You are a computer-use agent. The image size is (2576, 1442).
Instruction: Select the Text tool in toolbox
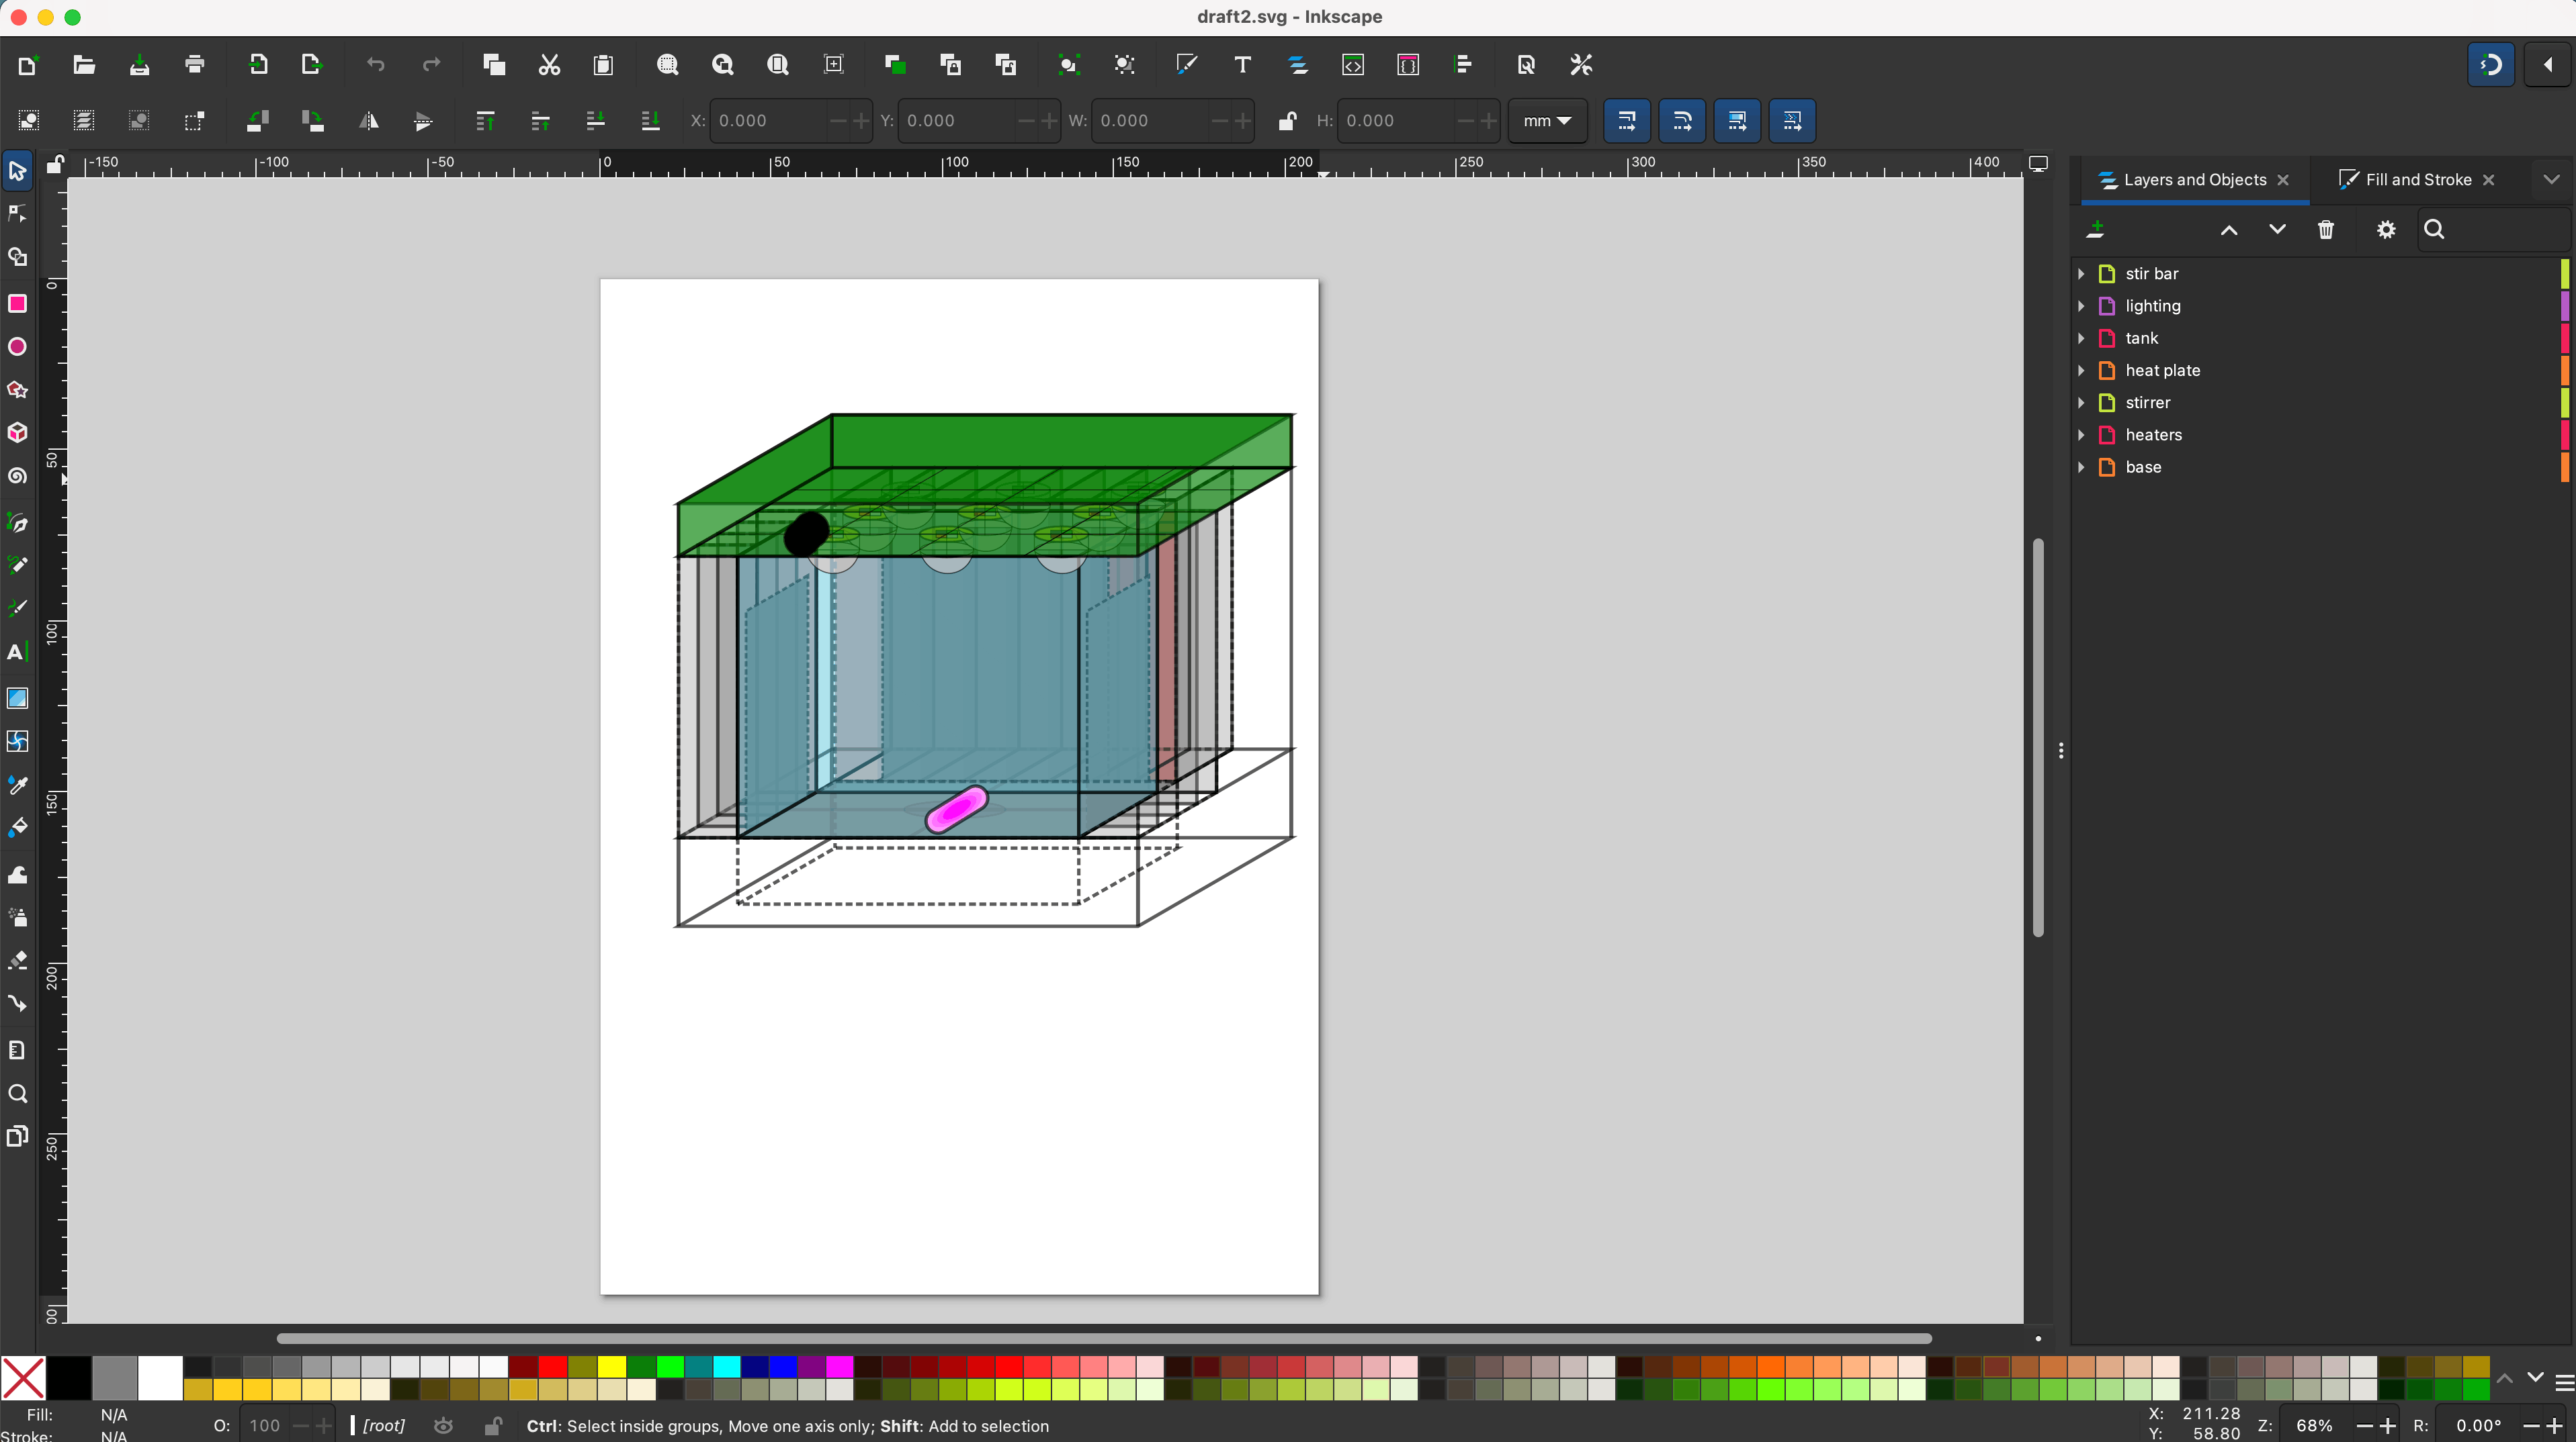17,653
